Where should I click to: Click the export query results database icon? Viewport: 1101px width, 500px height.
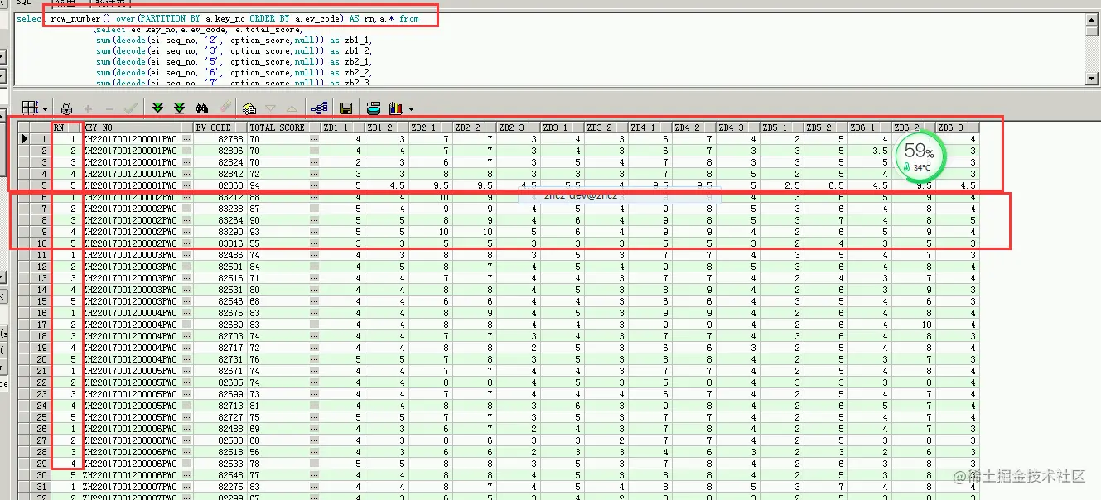click(x=374, y=108)
